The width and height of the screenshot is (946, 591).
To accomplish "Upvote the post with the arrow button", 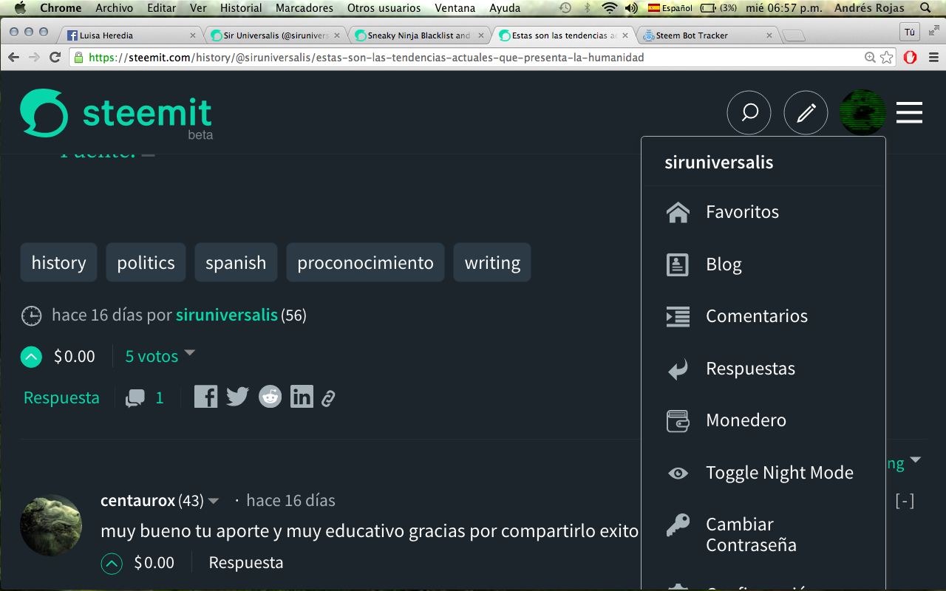I will pyautogui.click(x=31, y=356).
